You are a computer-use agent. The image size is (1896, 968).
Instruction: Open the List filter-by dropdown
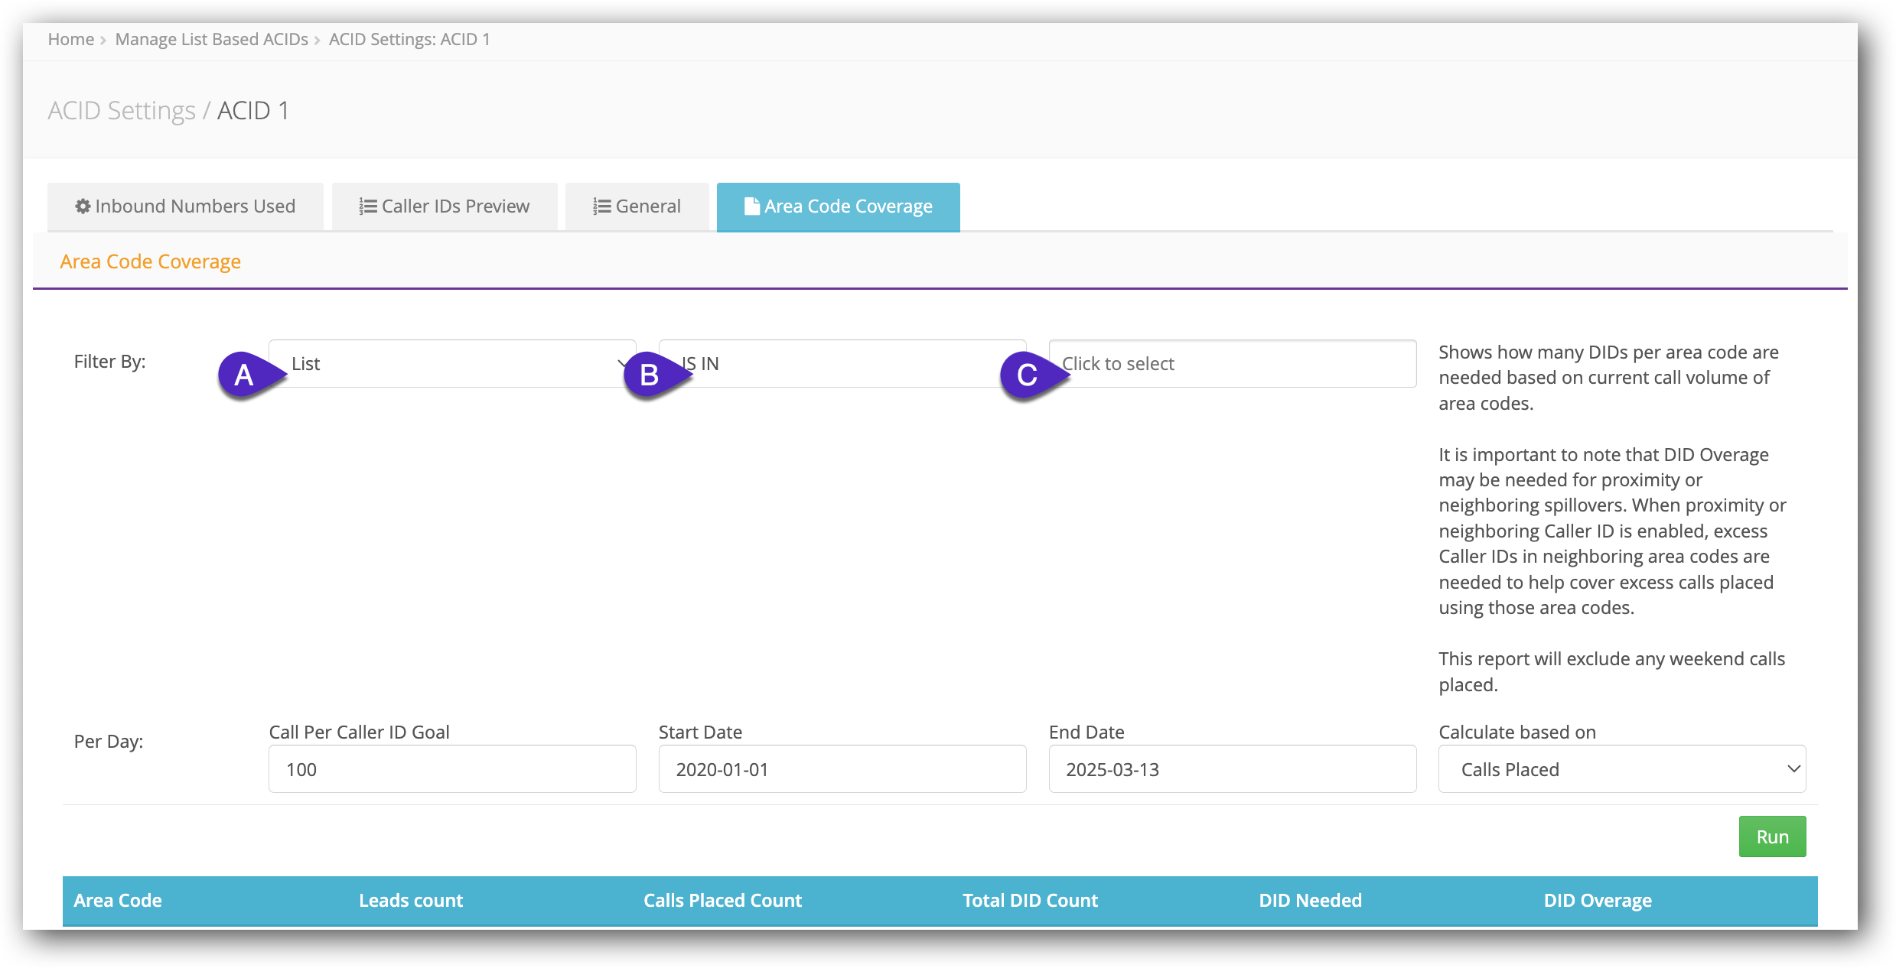point(452,364)
